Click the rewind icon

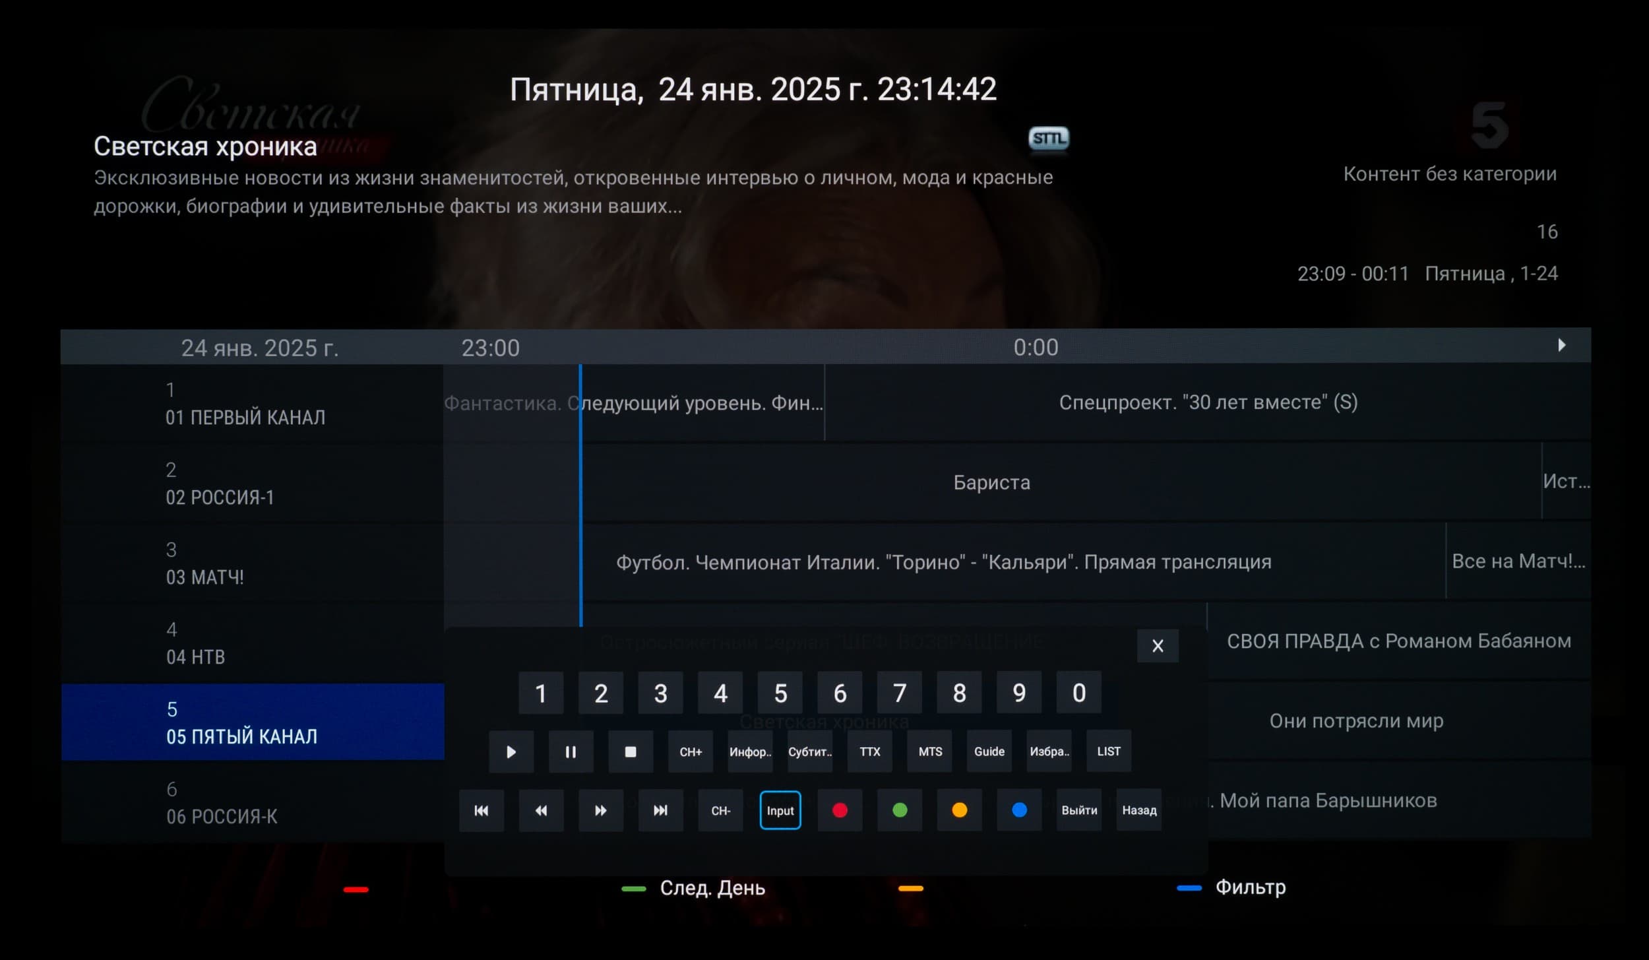[x=541, y=810]
